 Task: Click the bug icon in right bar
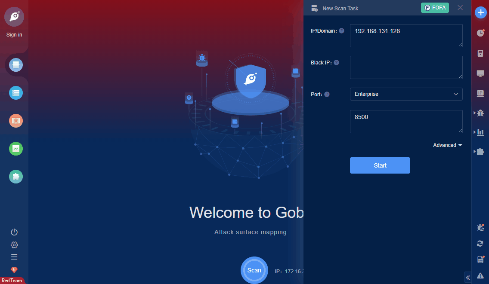tap(480, 113)
